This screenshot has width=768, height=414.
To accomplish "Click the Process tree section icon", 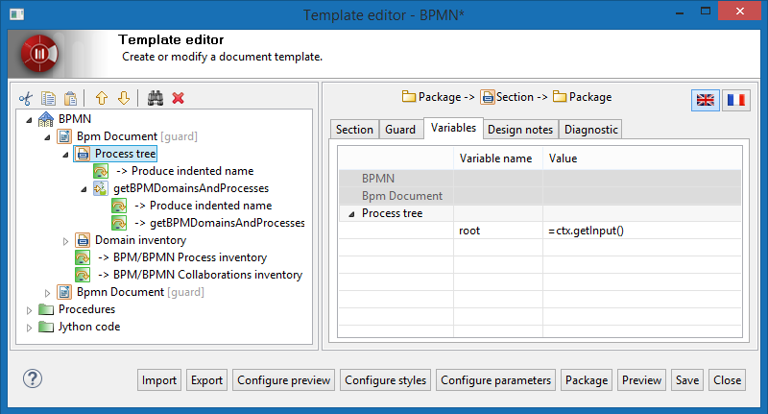I will (x=83, y=154).
